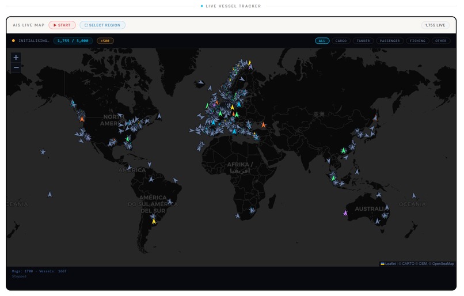This screenshot has width=464, height=296.
Task: Select the vessel cluster at South Africa's southeast coast
Action: 252,210
